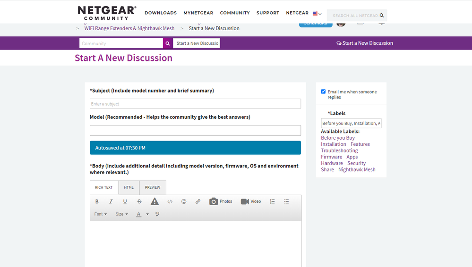
Task: Toggle bold formatting in the editor
Action: pos(97,201)
